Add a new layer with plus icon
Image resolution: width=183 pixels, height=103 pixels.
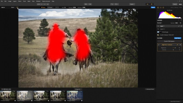(181, 20)
